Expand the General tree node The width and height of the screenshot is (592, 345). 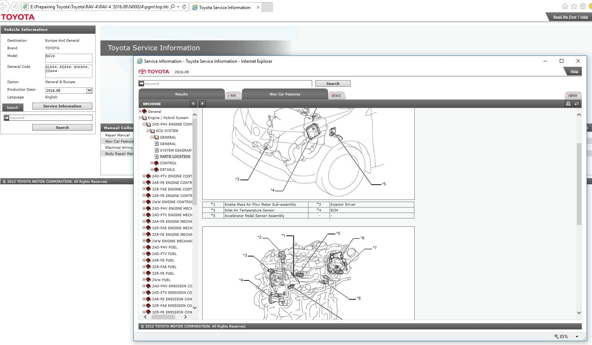click(140, 111)
